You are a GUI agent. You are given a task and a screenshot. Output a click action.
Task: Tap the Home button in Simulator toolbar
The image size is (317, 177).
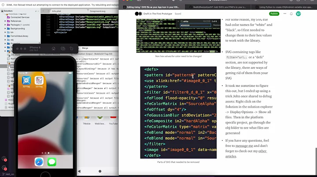(54, 49)
